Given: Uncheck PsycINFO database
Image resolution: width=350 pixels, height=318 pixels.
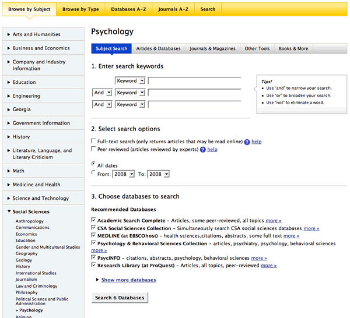Looking at the screenshot, I should (93, 257).
